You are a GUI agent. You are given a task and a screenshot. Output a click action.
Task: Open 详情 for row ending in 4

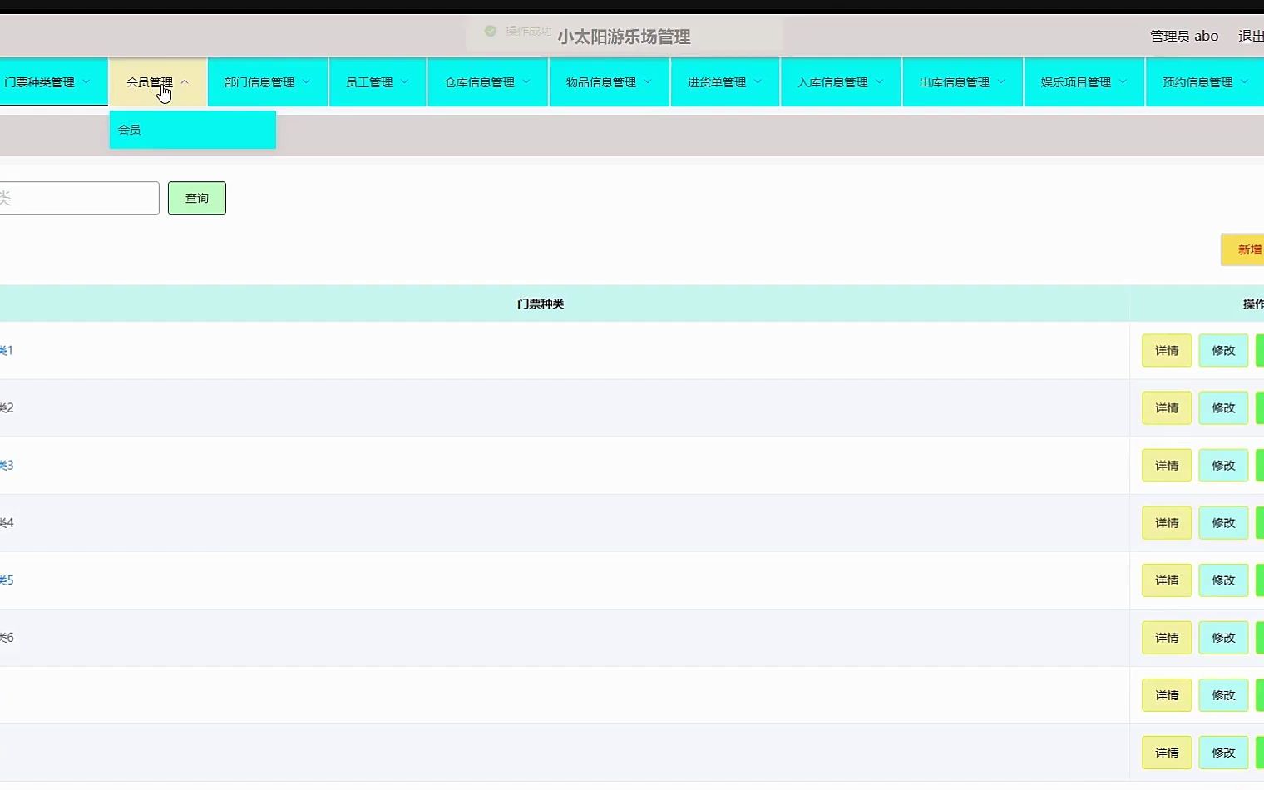click(1167, 523)
